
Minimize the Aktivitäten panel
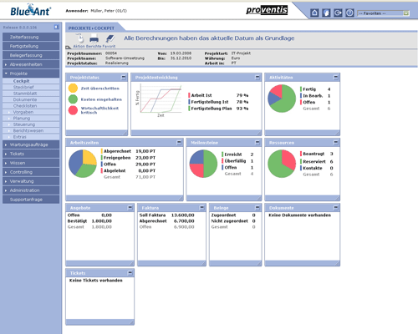(x=336, y=77)
